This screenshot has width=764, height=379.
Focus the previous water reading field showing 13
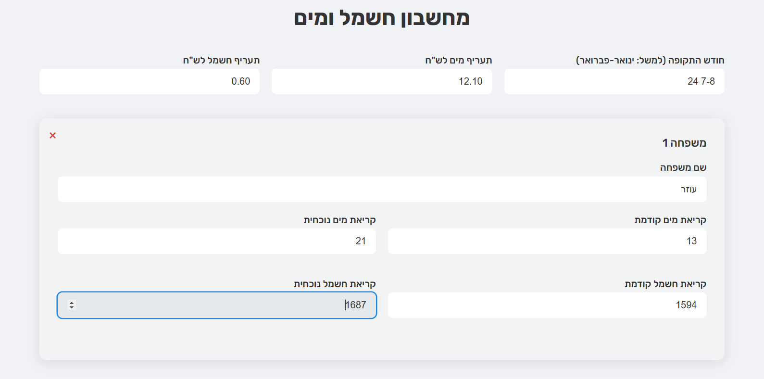547,241
